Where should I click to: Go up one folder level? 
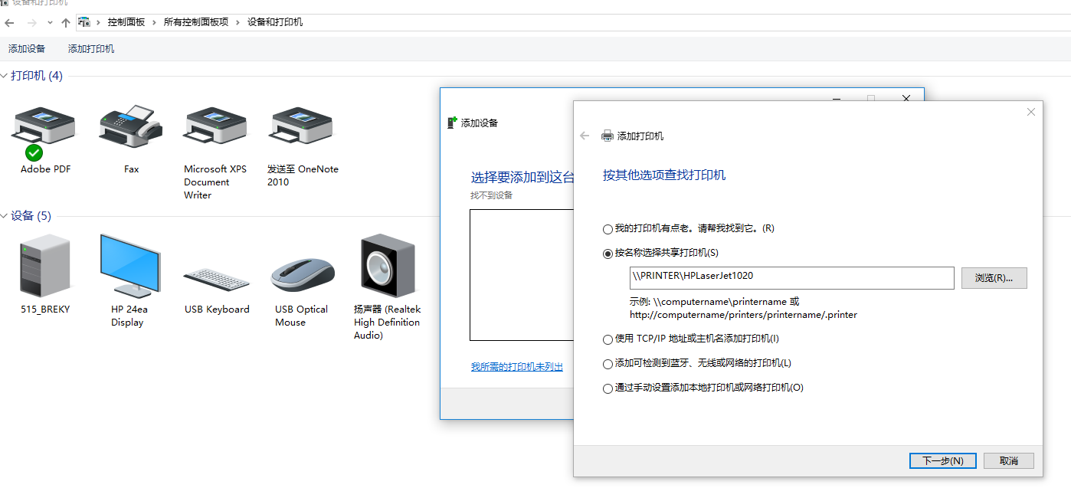(x=66, y=22)
